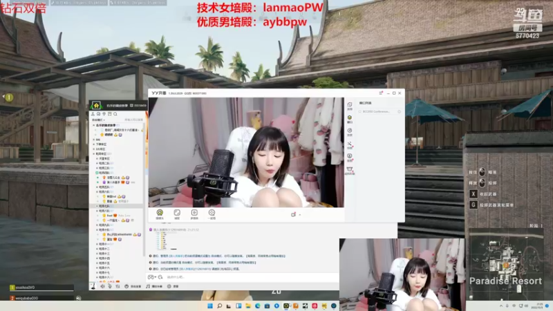Click the blue username link in first notice

click(176, 256)
